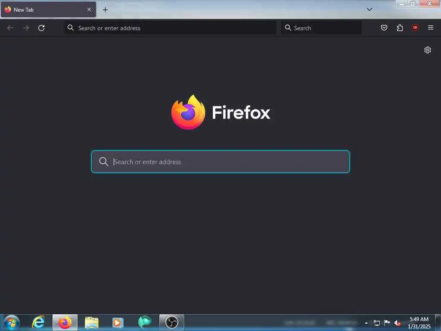
Task: Open the Firefox application menu (hamburger)
Action: coord(431,28)
